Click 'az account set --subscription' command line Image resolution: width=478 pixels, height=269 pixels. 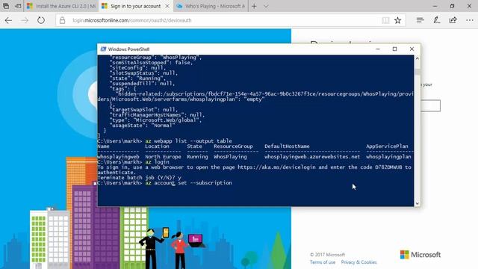tap(189, 183)
